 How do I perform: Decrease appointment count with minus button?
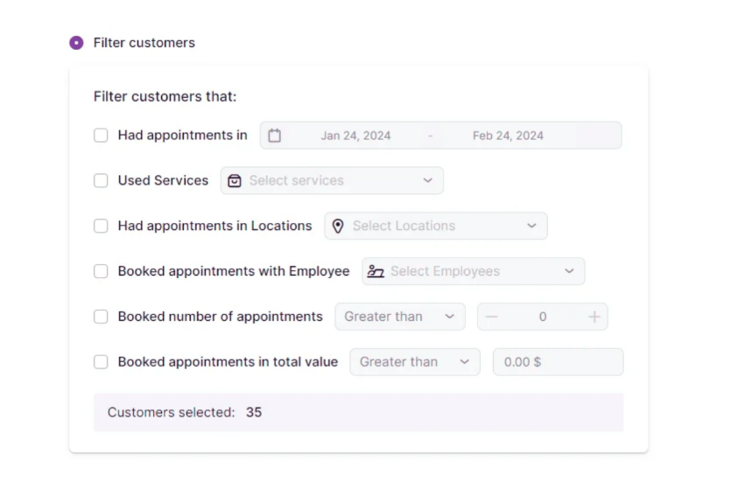491,317
